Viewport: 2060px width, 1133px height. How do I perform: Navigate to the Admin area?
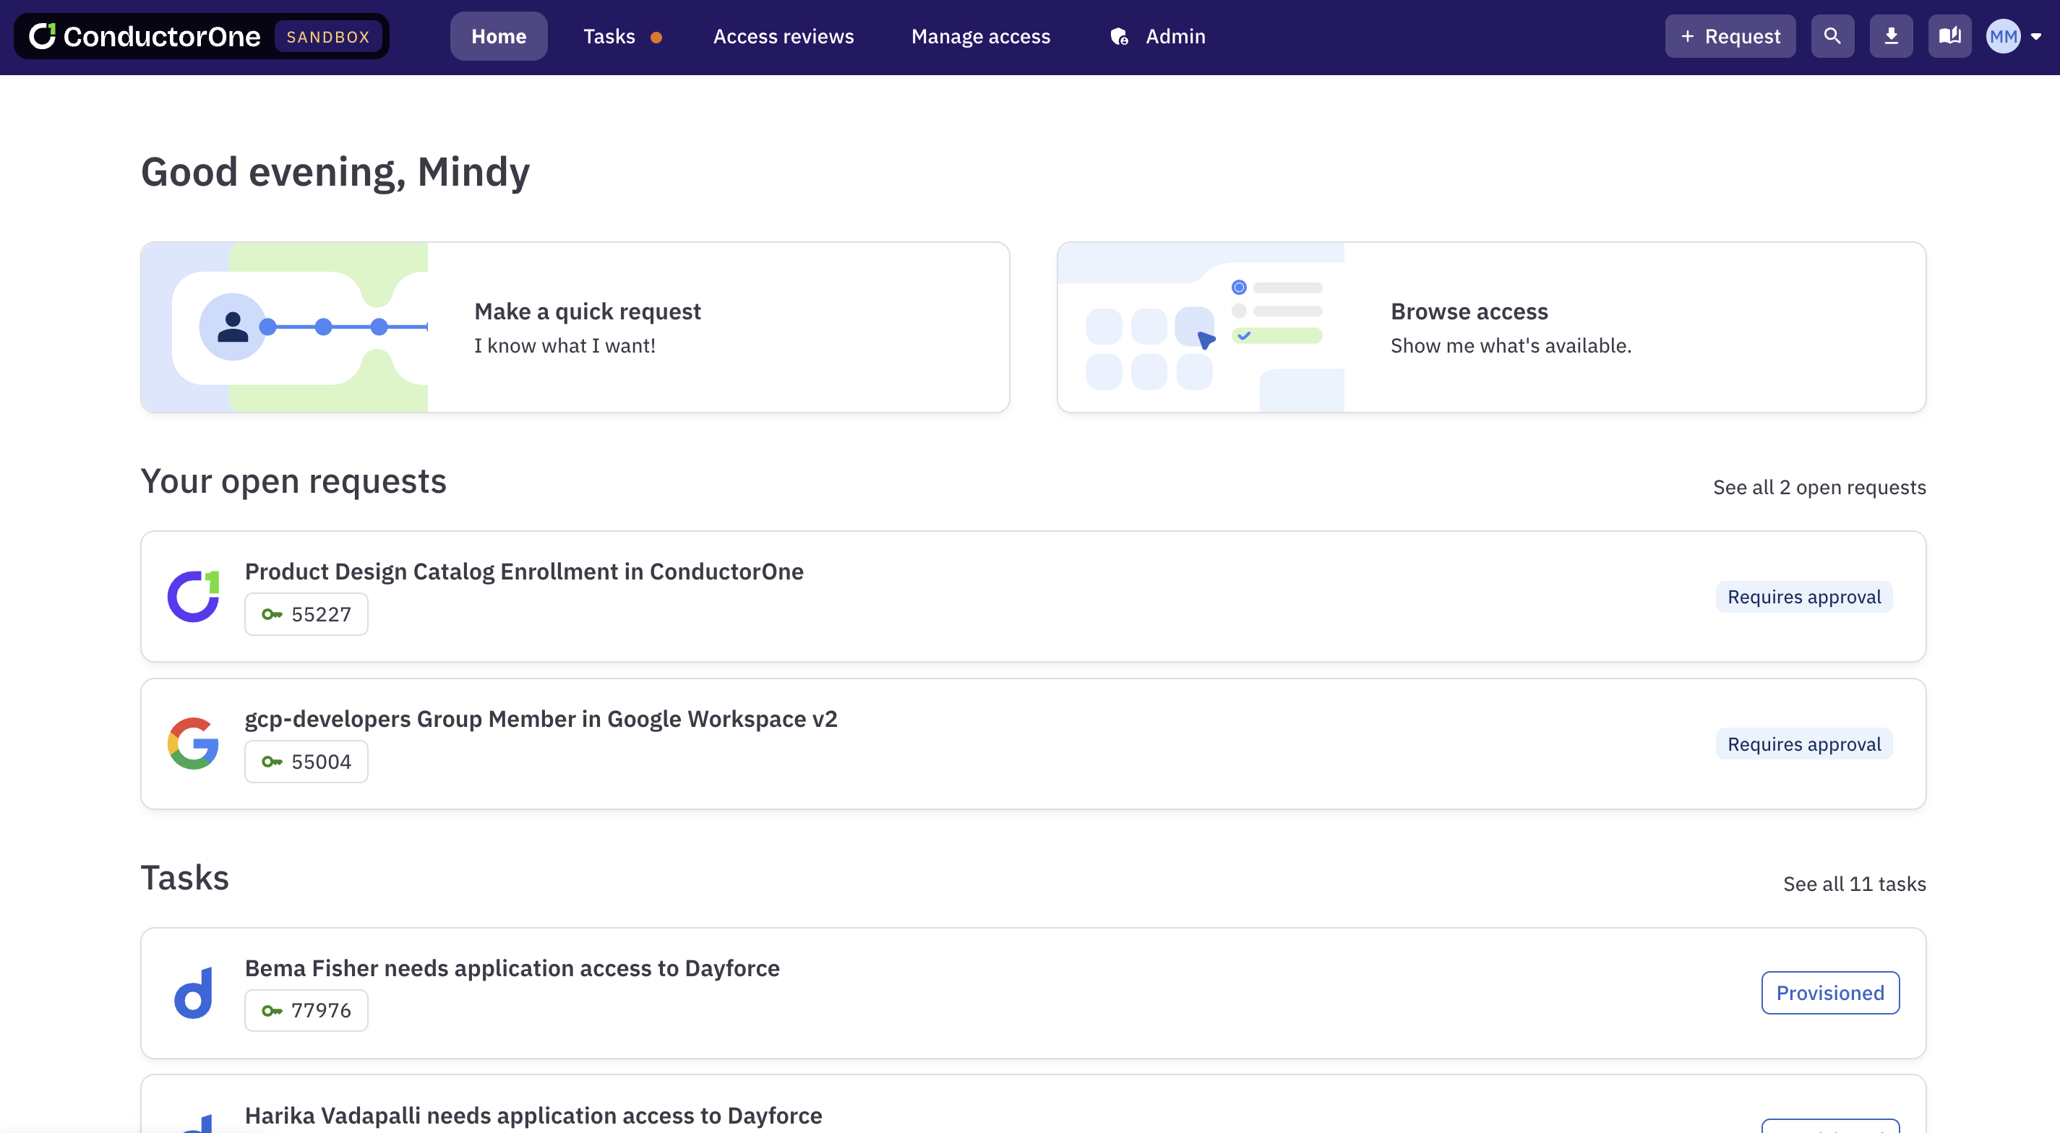click(x=1175, y=36)
